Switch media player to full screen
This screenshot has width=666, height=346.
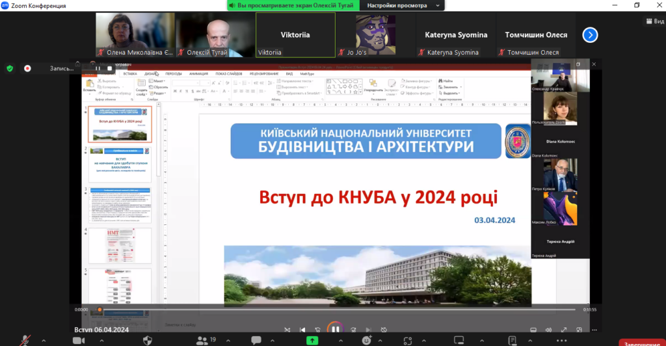(x=564, y=330)
